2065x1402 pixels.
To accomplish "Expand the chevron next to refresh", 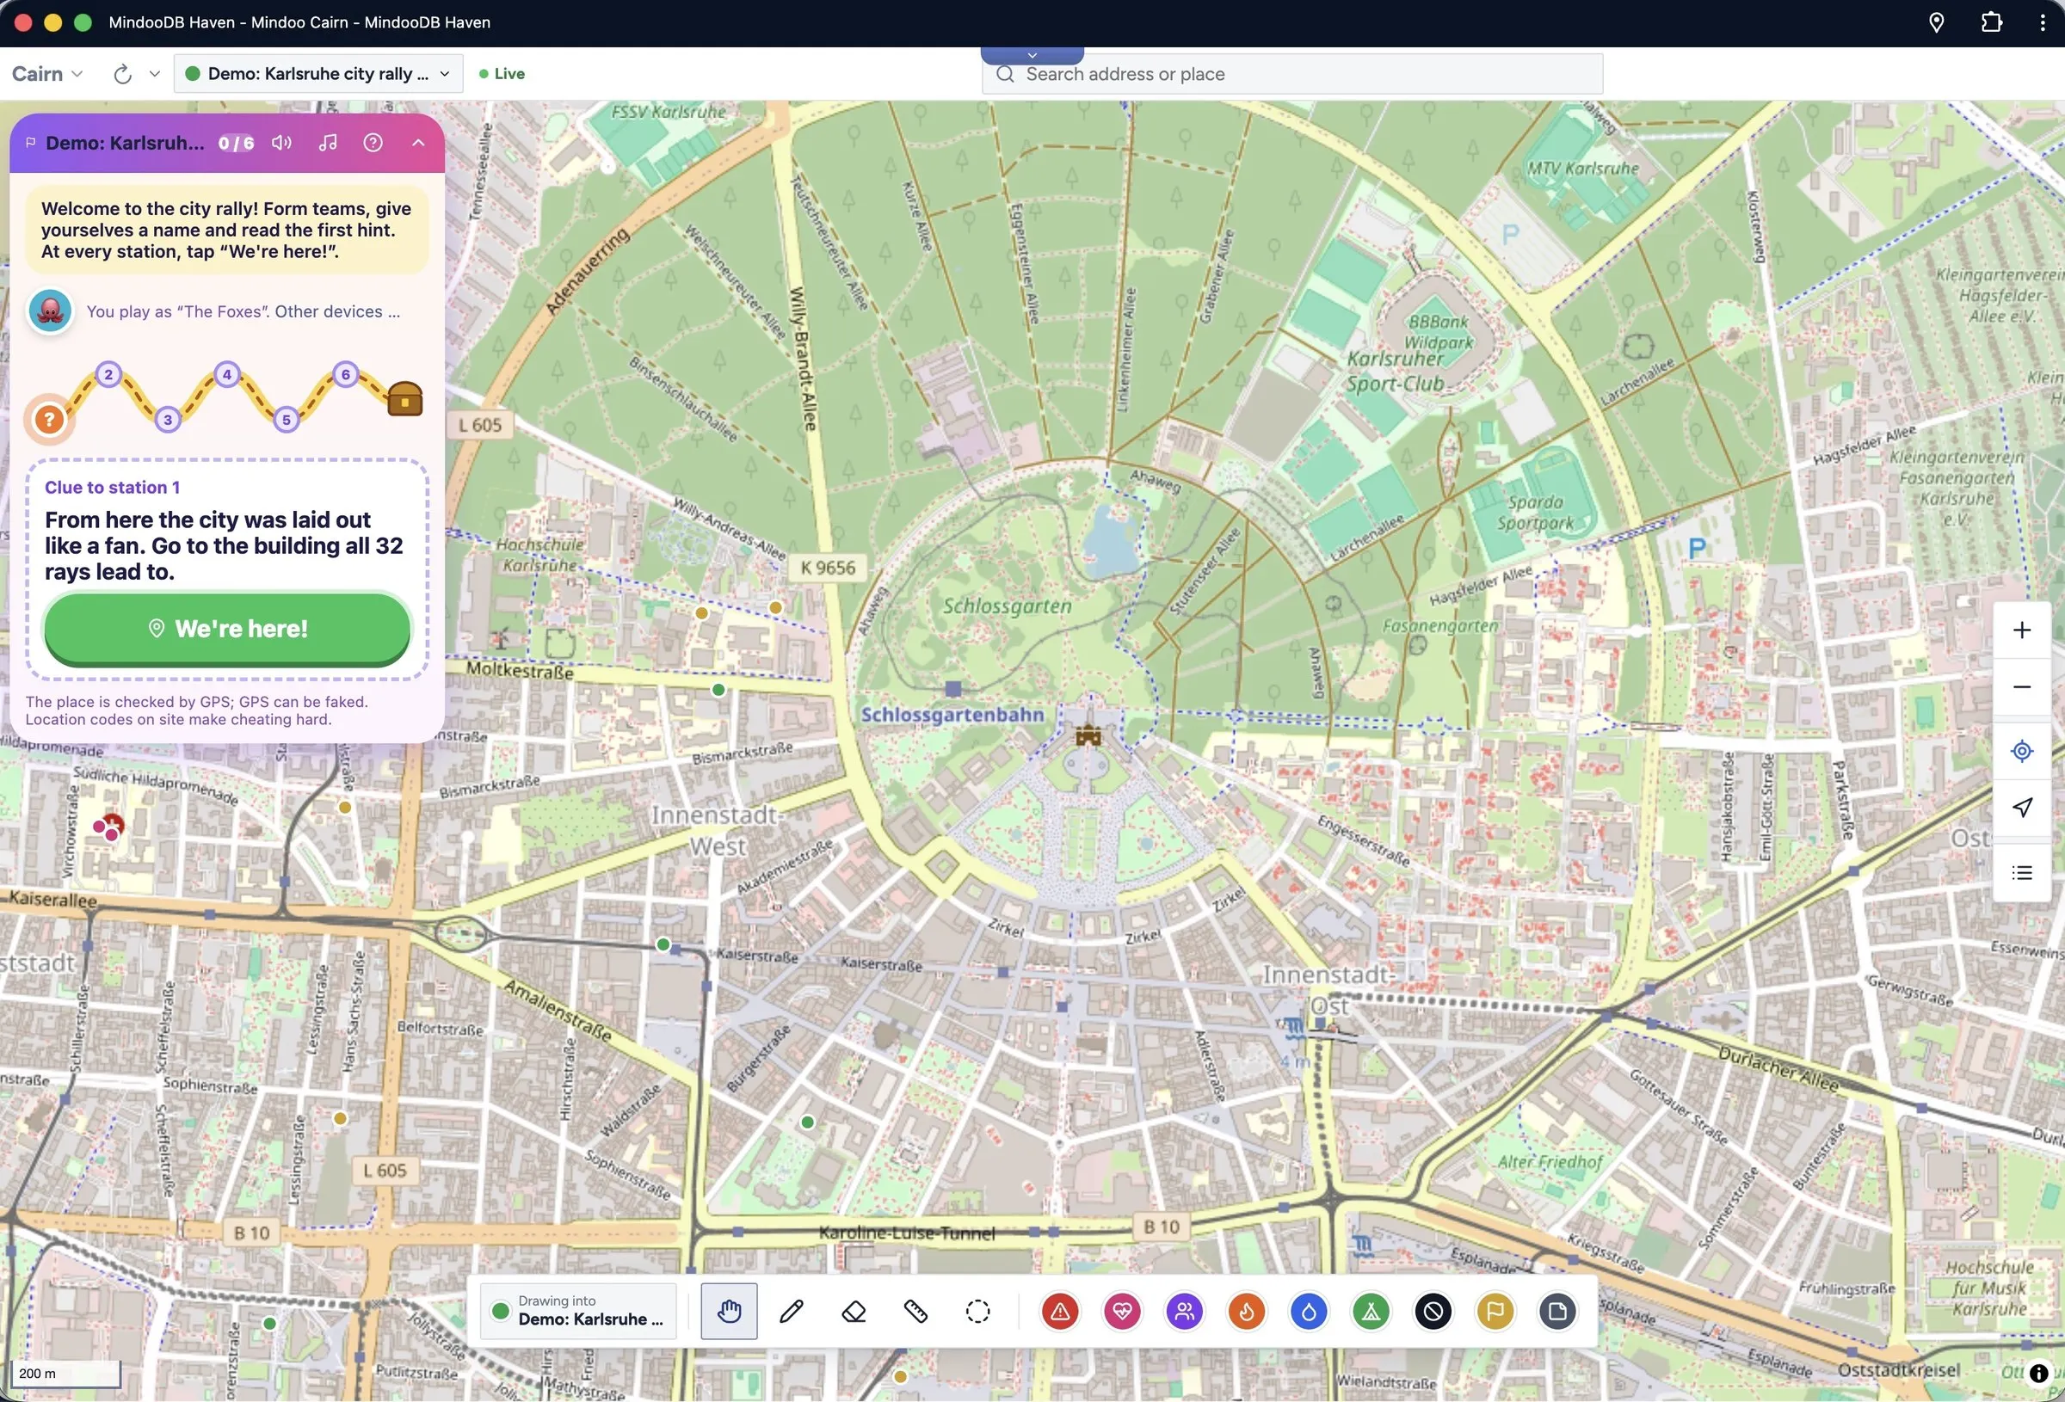I will point(155,74).
